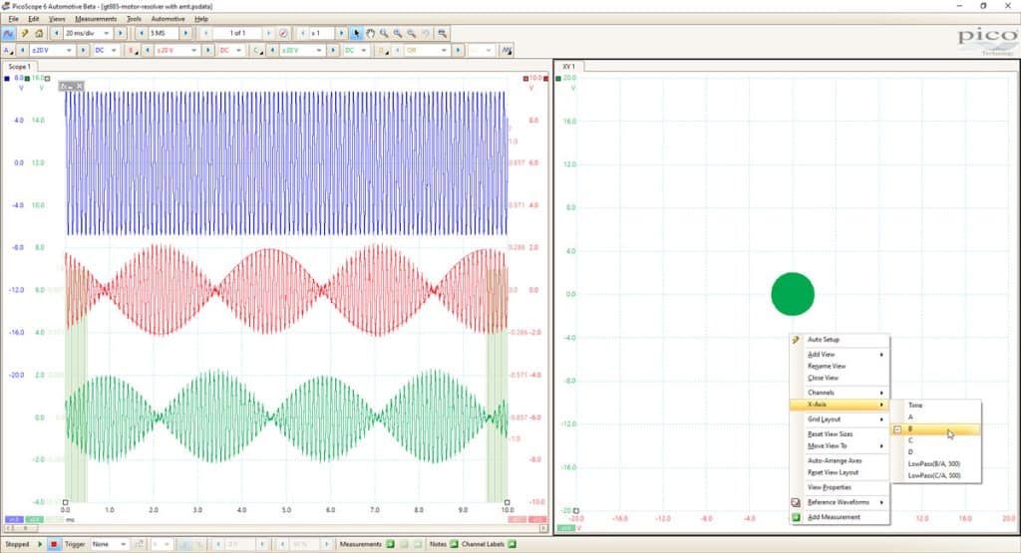Viewport: 1021px width, 553px height.
Task: Click Reset View Sizes menu entry
Action: click(840, 434)
